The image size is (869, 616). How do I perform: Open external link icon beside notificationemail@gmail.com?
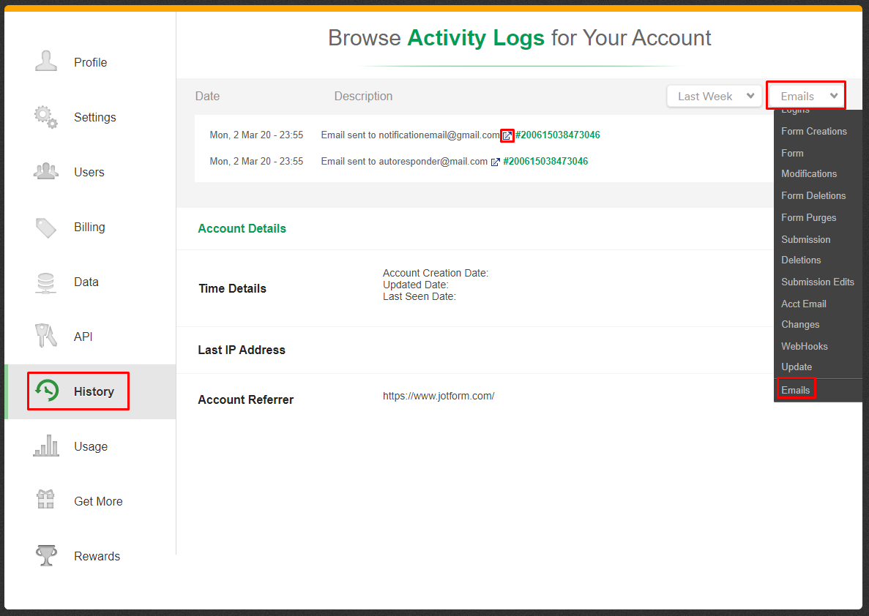[507, 135]
